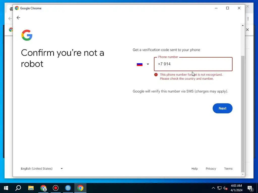Click the active Chrome taskbar icon

pos(80,188)
